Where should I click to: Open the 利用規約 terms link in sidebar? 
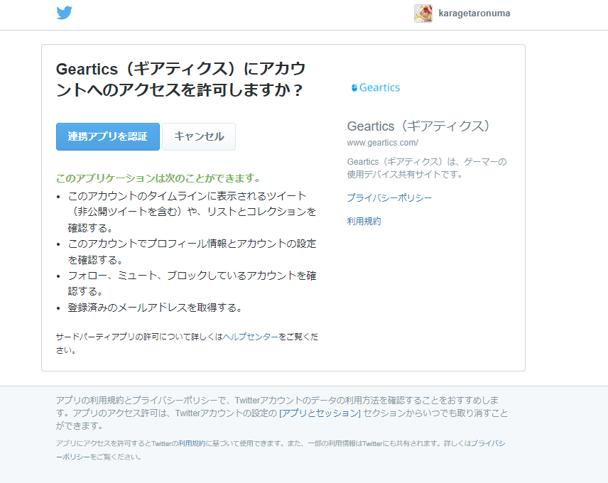[363, 221]
